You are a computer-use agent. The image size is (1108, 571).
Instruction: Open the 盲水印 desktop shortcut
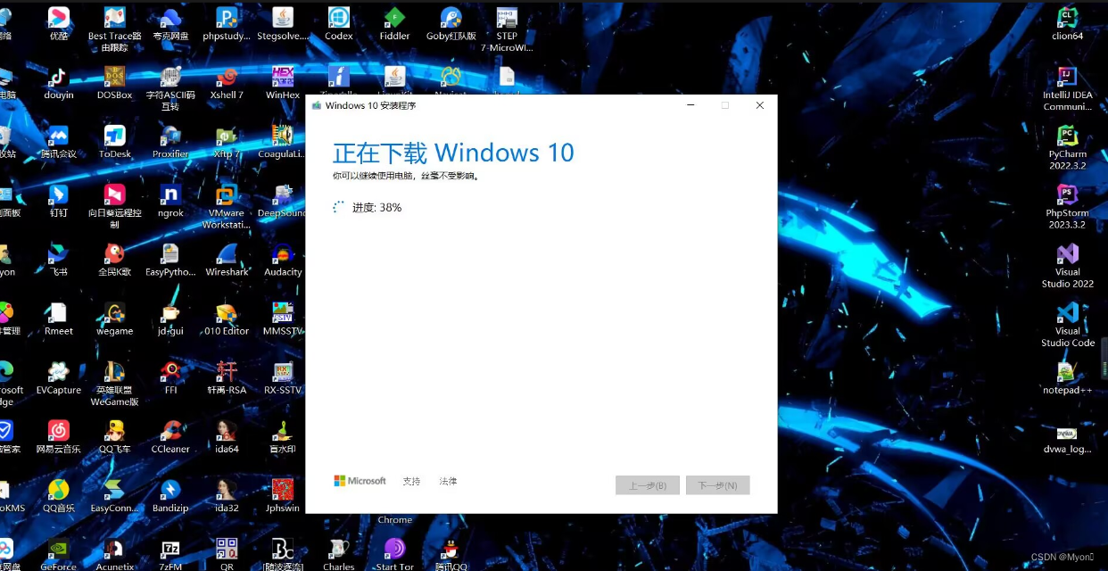click(x=283, y=436)
